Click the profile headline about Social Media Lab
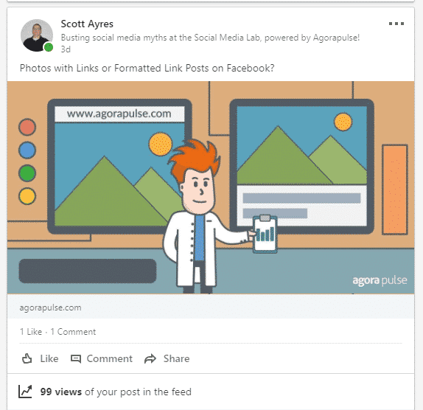Image resolution: width=423 pixels, height=410 pixels. coord(210,38)
